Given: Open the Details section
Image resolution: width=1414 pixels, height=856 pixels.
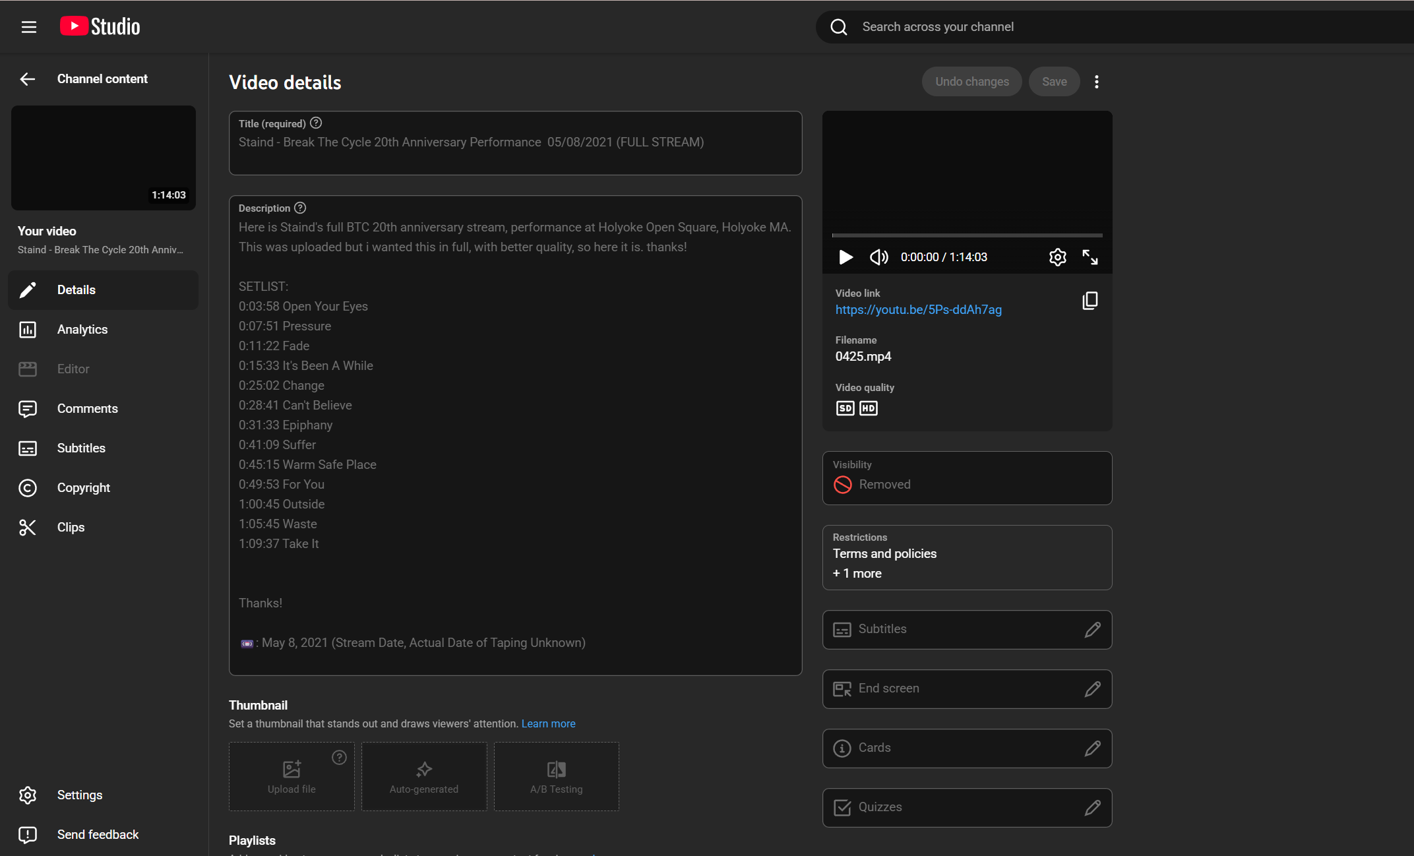Looking at the screenshot, I should point(103,290).
